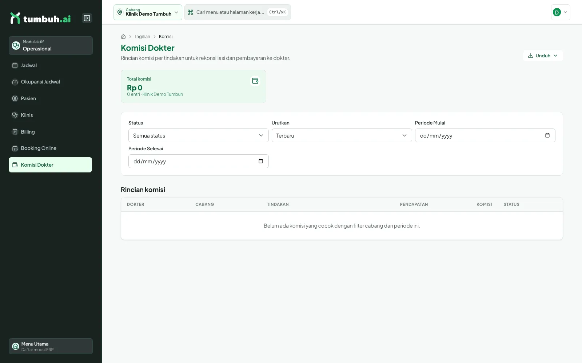
Task: Click the CABANG column header
Action: 205,204
